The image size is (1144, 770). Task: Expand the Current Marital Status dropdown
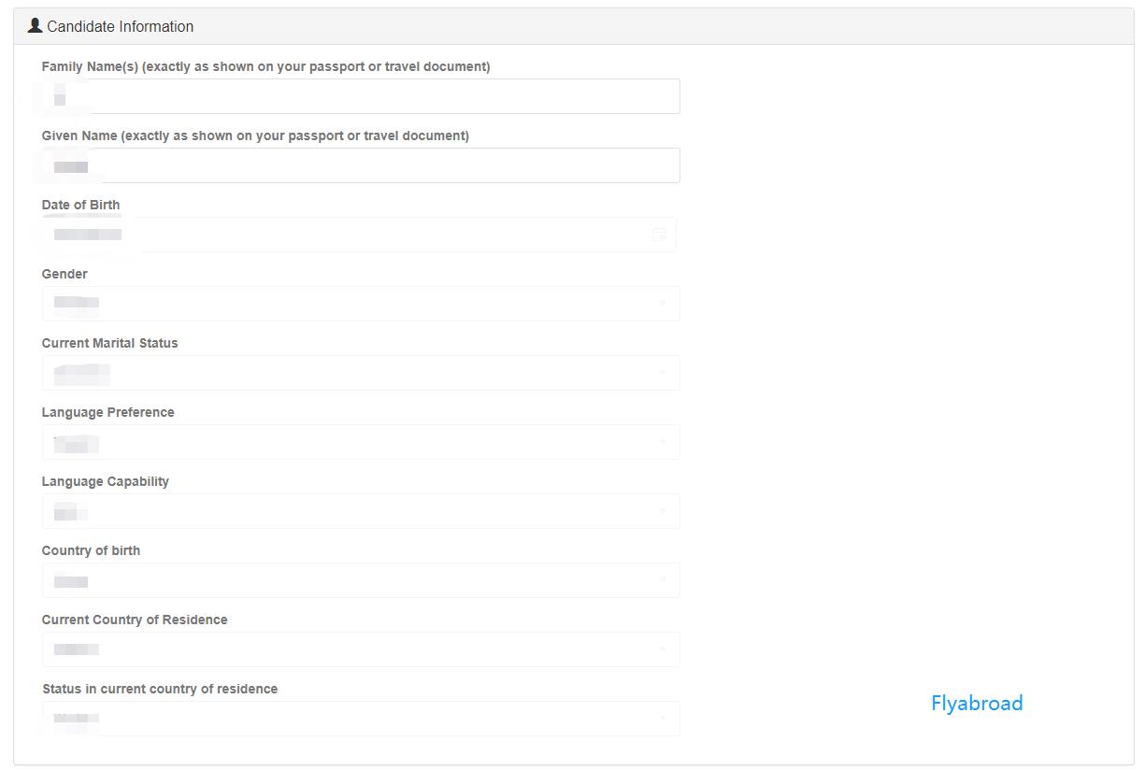click(x=361, y=373)
